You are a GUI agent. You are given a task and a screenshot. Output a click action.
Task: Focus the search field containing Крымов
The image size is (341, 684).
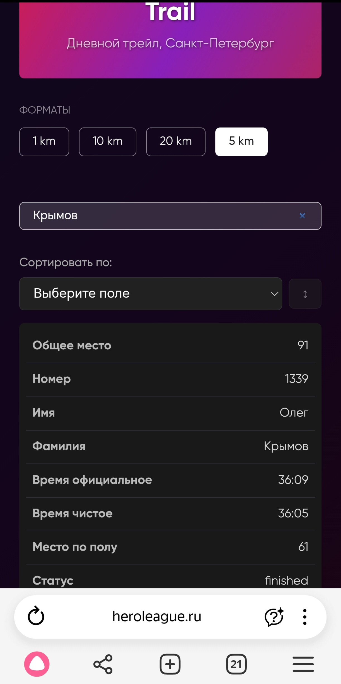point(170,216)
